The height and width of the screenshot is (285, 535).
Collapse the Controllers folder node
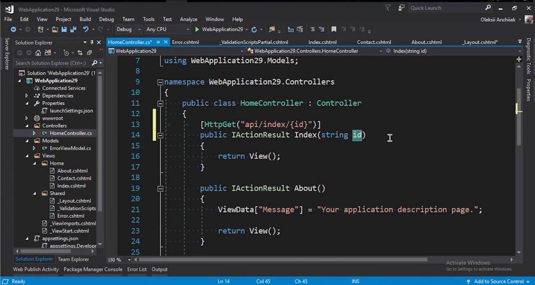(27, 126)
